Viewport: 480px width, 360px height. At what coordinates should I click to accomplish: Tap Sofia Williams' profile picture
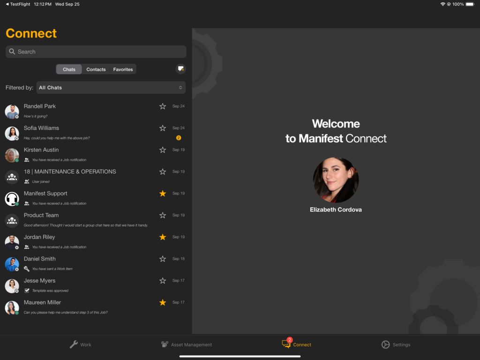point(12,133)
